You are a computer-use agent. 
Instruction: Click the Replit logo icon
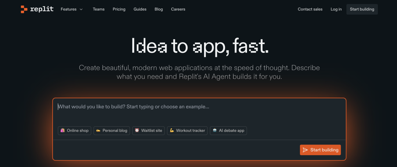24,9
